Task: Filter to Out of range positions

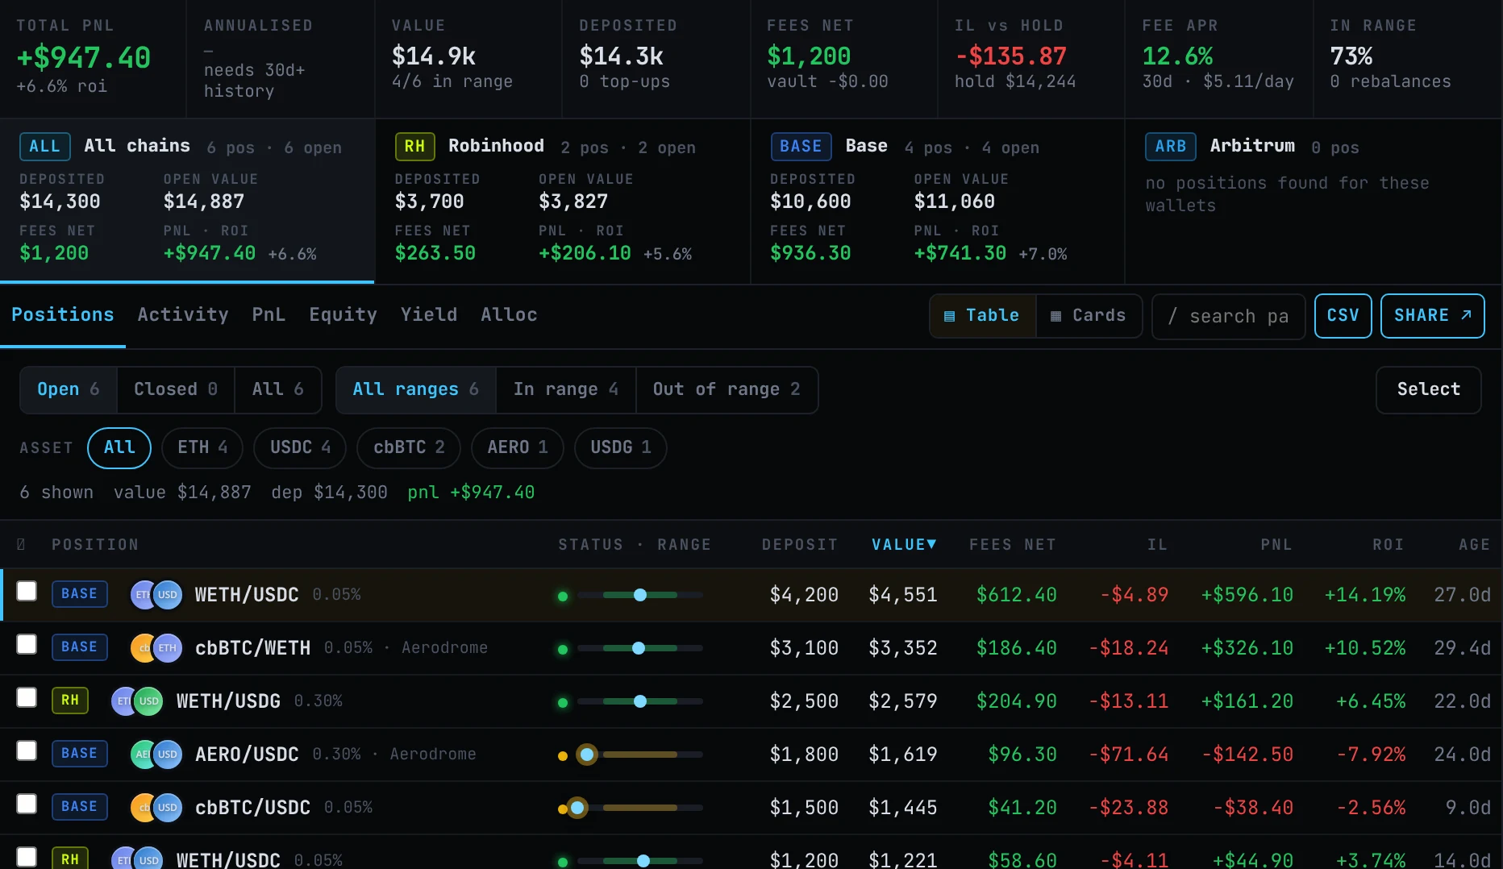Action: point(727,390)
